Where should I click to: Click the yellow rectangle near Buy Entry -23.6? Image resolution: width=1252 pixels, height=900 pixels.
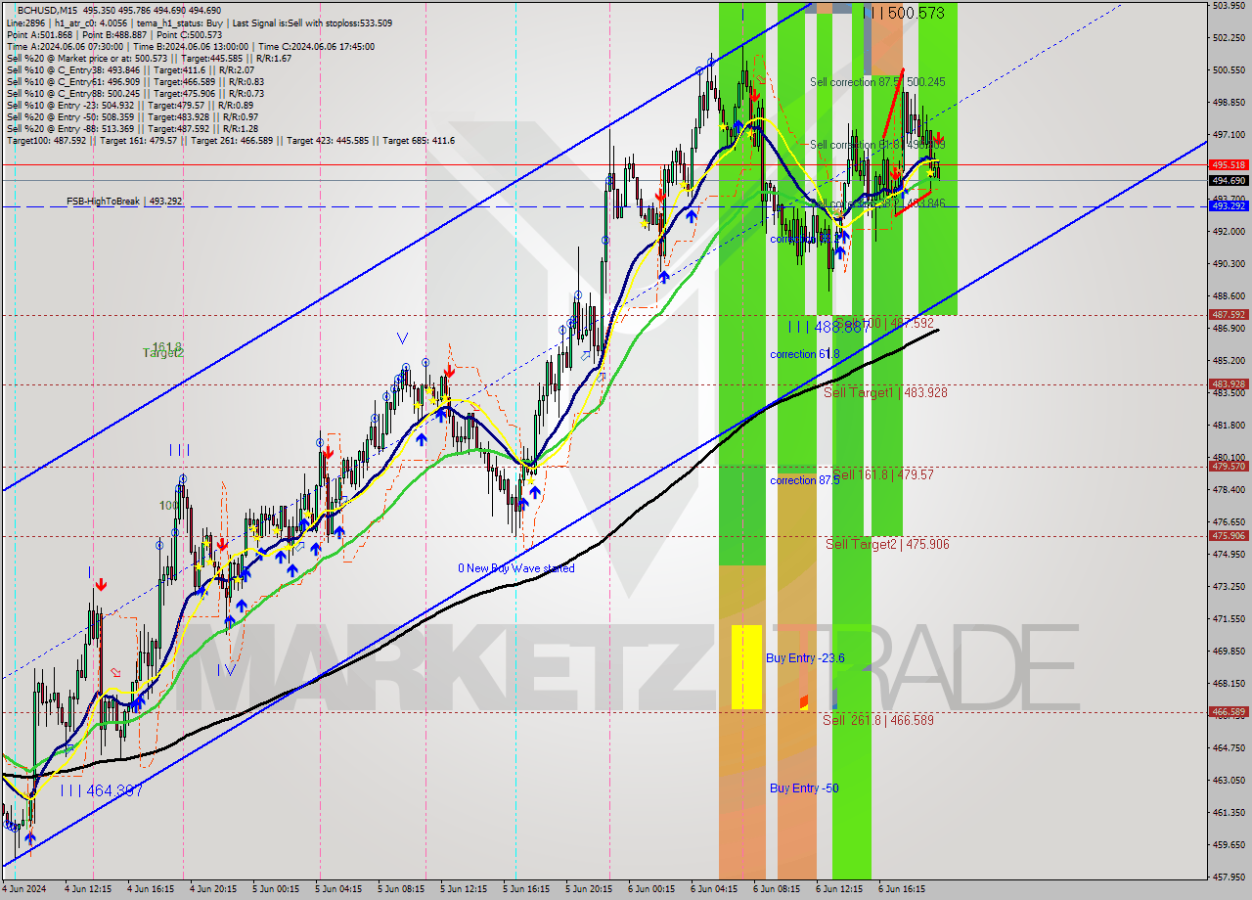(x=746, y=667)
